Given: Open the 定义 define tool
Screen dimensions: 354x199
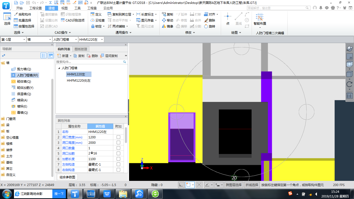Looking at the screenshot, I should coord(96,14).
